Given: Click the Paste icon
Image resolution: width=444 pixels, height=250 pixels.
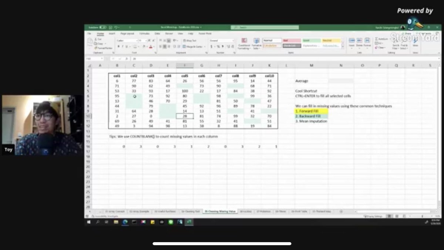Looking at the screenshot, I should (90, 41).
